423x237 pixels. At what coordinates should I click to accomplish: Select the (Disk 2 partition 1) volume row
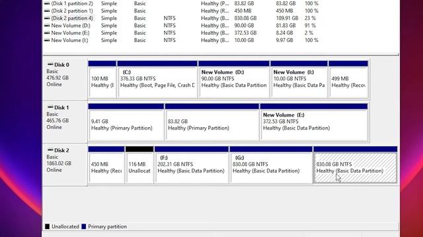(x=180, y=11)
